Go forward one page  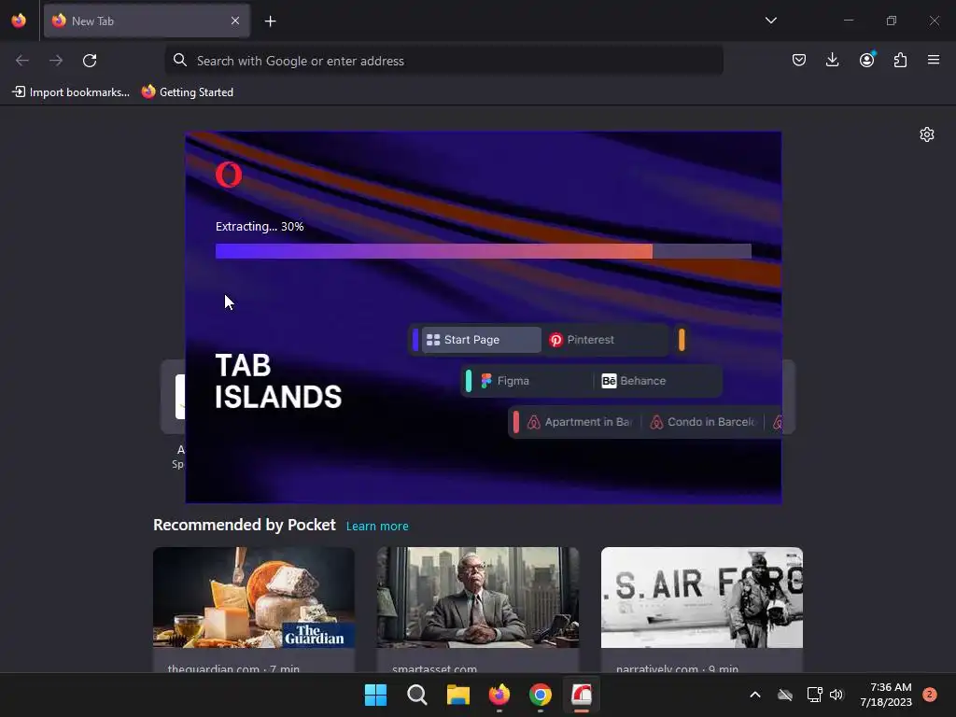click(x=56, y=61)
